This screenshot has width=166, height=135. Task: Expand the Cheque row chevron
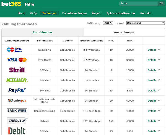[159, 121]
